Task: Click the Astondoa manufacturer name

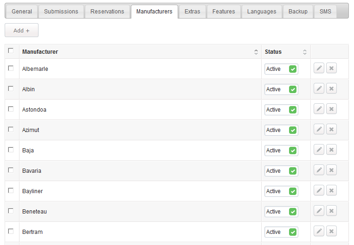Action: [x=34, y=110]
